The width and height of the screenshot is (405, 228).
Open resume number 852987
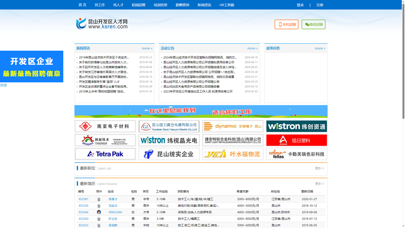[84, 199]
